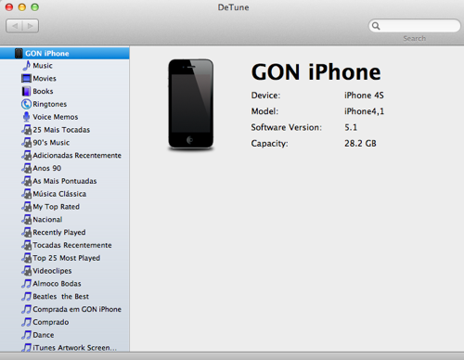
Task: Click the Comprado playlist icon
Action: pyautogui.click(x=27, y=322)
